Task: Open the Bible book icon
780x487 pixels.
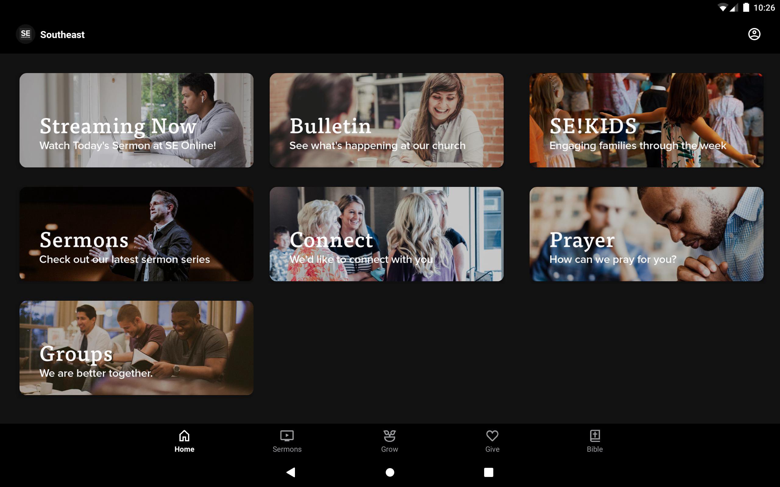Action: pos(595,436)
